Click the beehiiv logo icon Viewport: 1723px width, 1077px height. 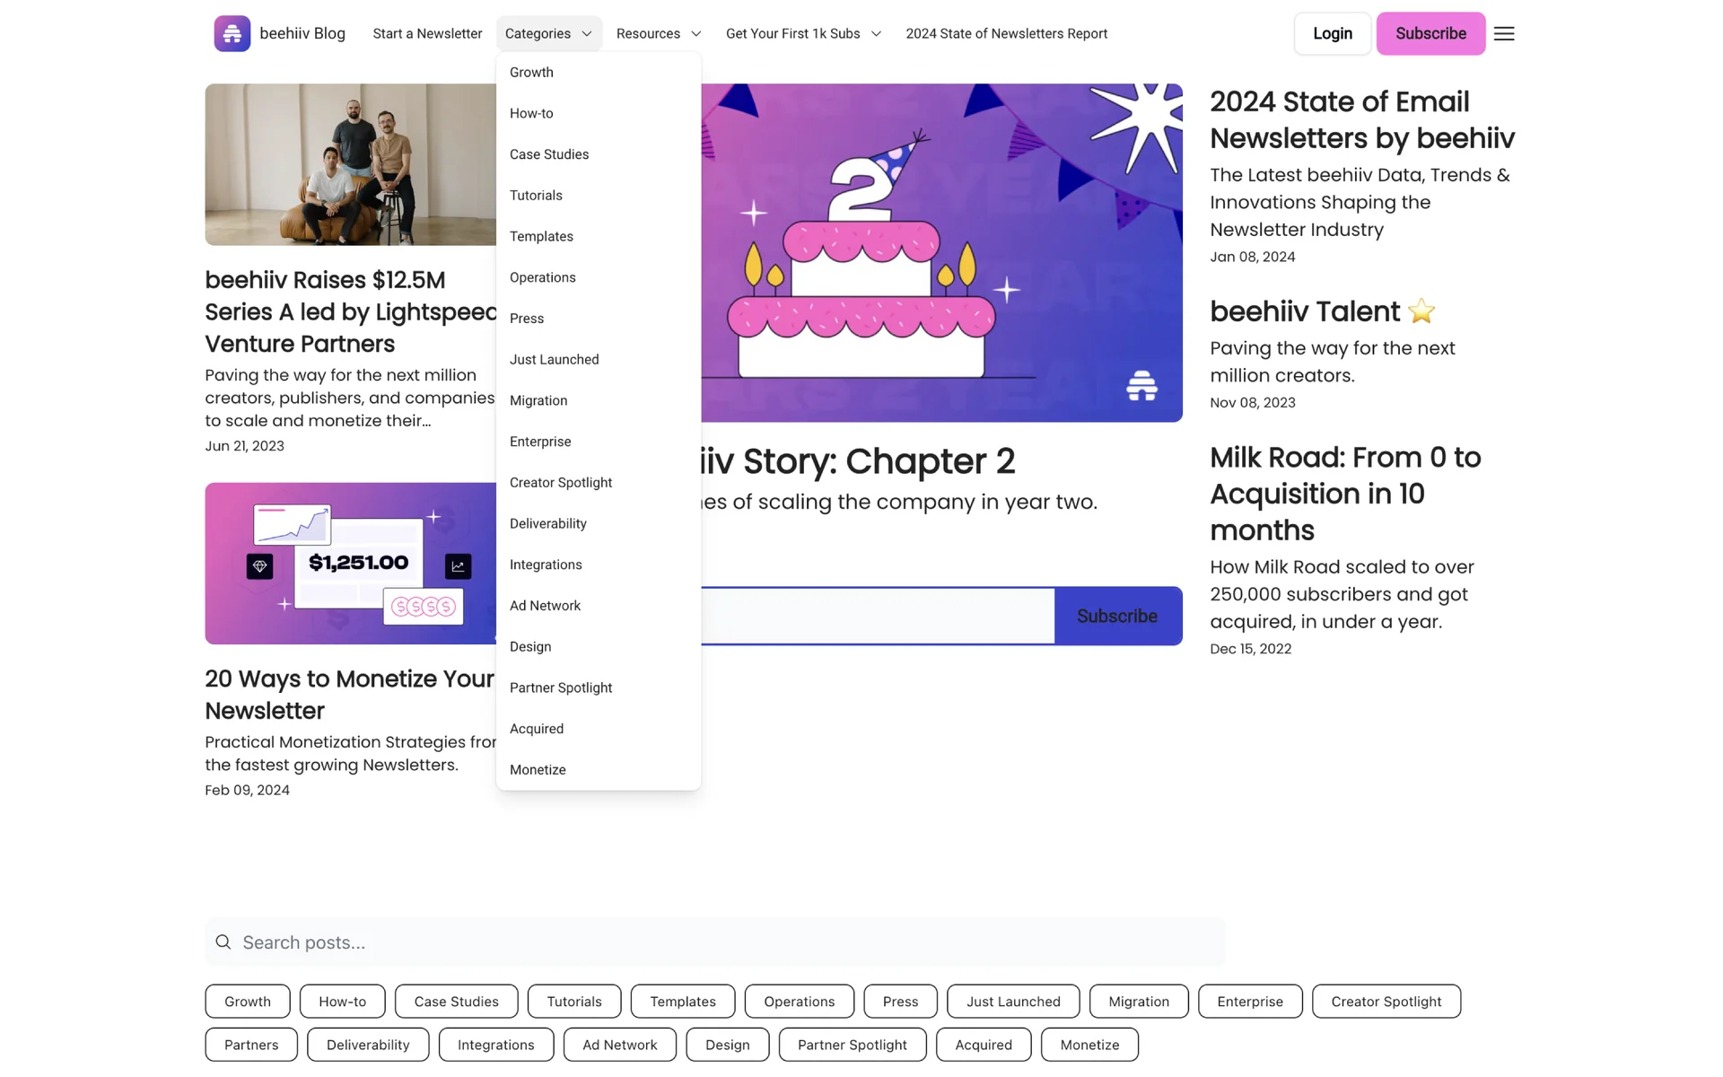click(x=232, y=33)
